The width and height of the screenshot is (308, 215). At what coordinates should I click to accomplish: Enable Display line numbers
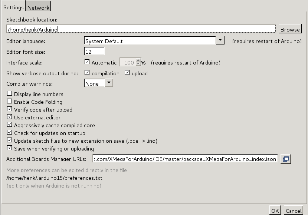point(9,93)
